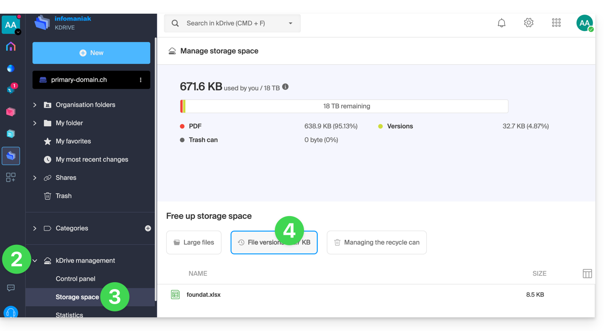Click the notifications bell icon
This screenshot has height=331, width=609.
(501, 23)
